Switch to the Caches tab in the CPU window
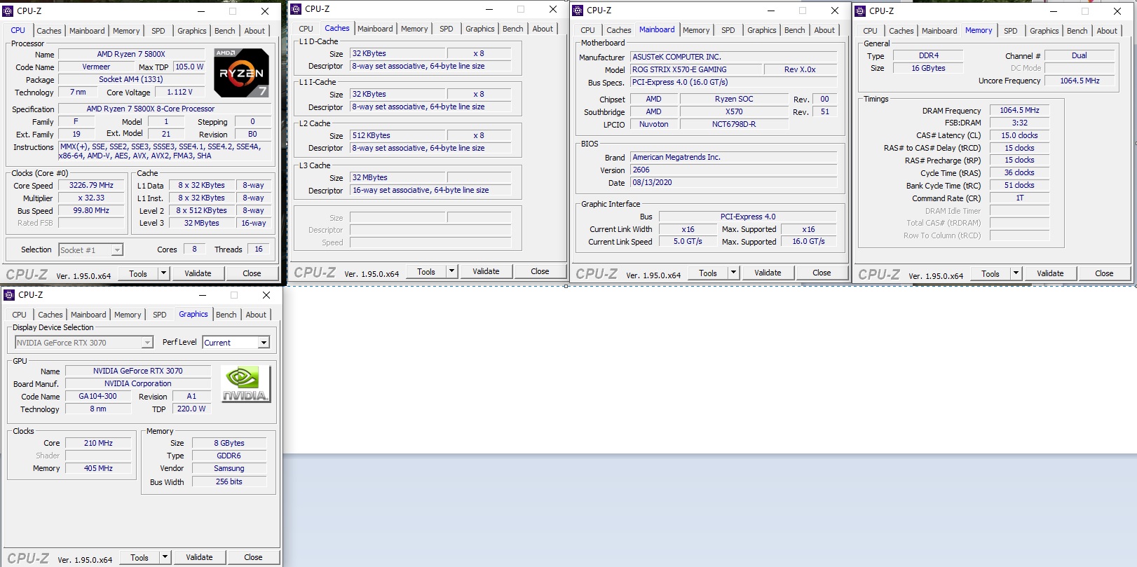This screenshot has height=567, width=1137. 49,31
